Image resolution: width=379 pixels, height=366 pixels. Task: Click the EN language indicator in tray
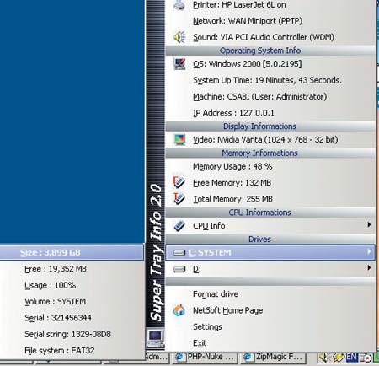tap(351, 358)
